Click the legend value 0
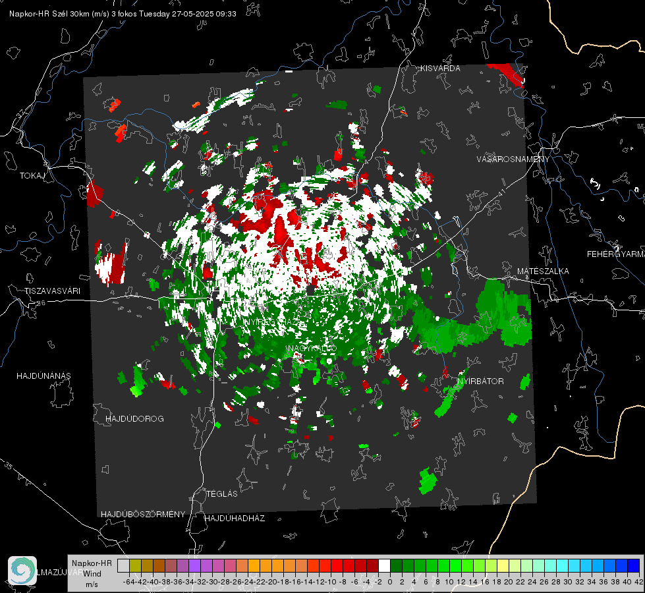 390,582
